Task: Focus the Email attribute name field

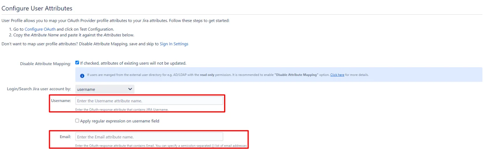Action: point(149,137)
